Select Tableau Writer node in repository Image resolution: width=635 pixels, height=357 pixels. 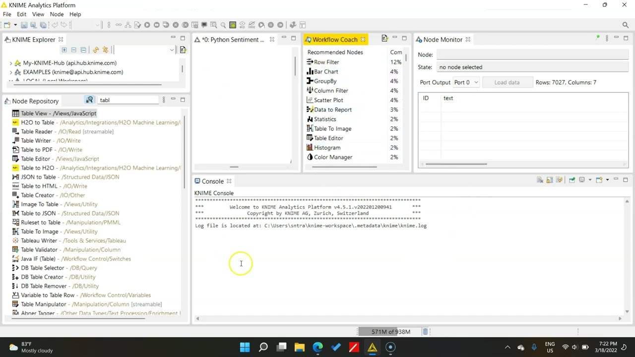click(x=68, y=240)
